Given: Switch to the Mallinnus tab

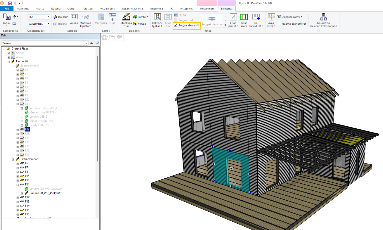Looking at the screenshot, I should (x=23, y=9).
